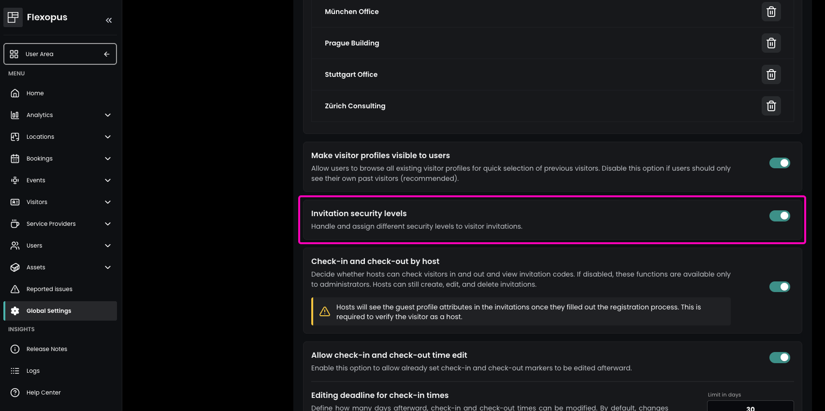Viewport: 825px width, 411px height.
Task: Click the Flexopus logo icon
Action: [13, 17]
